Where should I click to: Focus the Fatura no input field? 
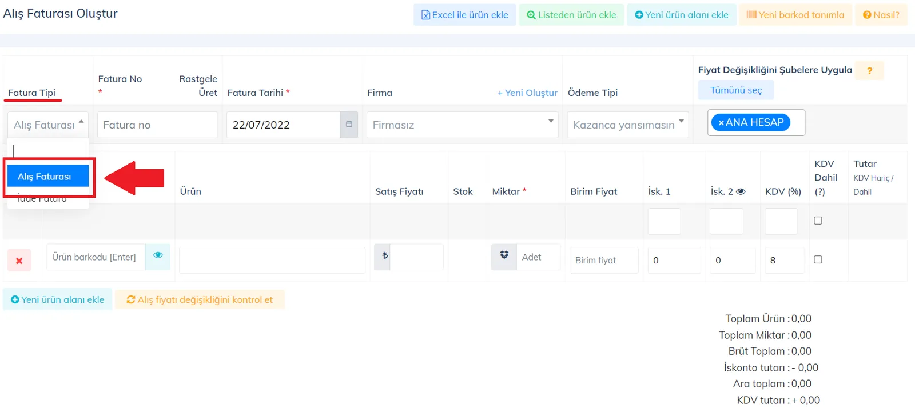point(157,125)
